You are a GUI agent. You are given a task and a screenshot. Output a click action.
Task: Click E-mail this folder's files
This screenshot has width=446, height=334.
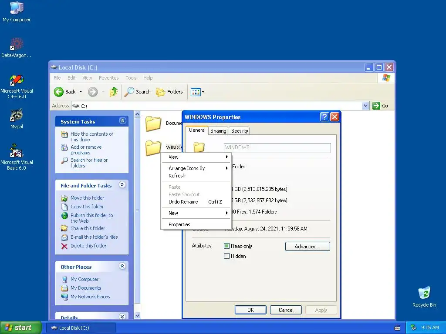pos(94,237)
